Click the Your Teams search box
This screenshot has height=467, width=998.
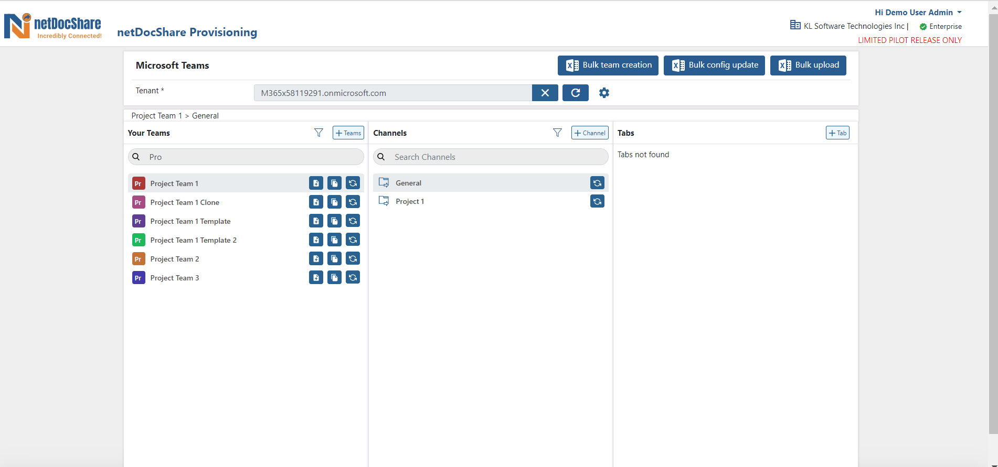tap(246, 157)
